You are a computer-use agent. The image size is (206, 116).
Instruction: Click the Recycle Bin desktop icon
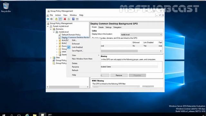click(6, 7)
